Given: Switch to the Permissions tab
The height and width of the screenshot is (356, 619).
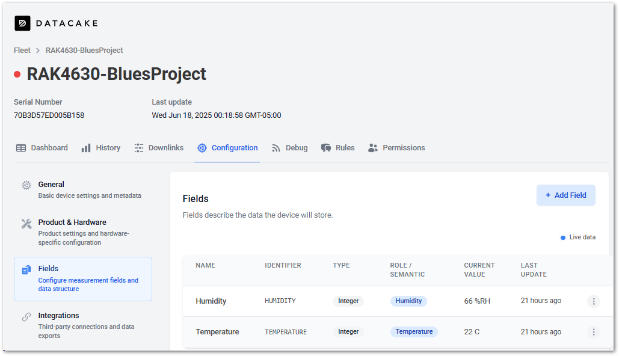Looking at the screenshot, I should (396, 148).
